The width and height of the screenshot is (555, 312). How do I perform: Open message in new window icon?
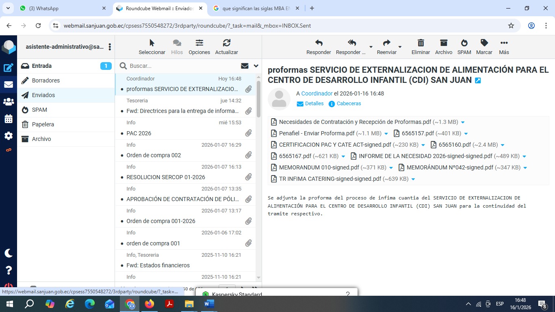[x=478, y=80]
